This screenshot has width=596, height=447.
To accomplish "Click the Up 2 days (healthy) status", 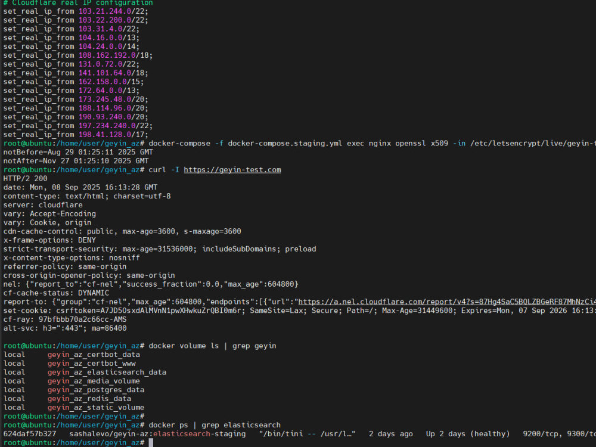I will coord(467,434).
